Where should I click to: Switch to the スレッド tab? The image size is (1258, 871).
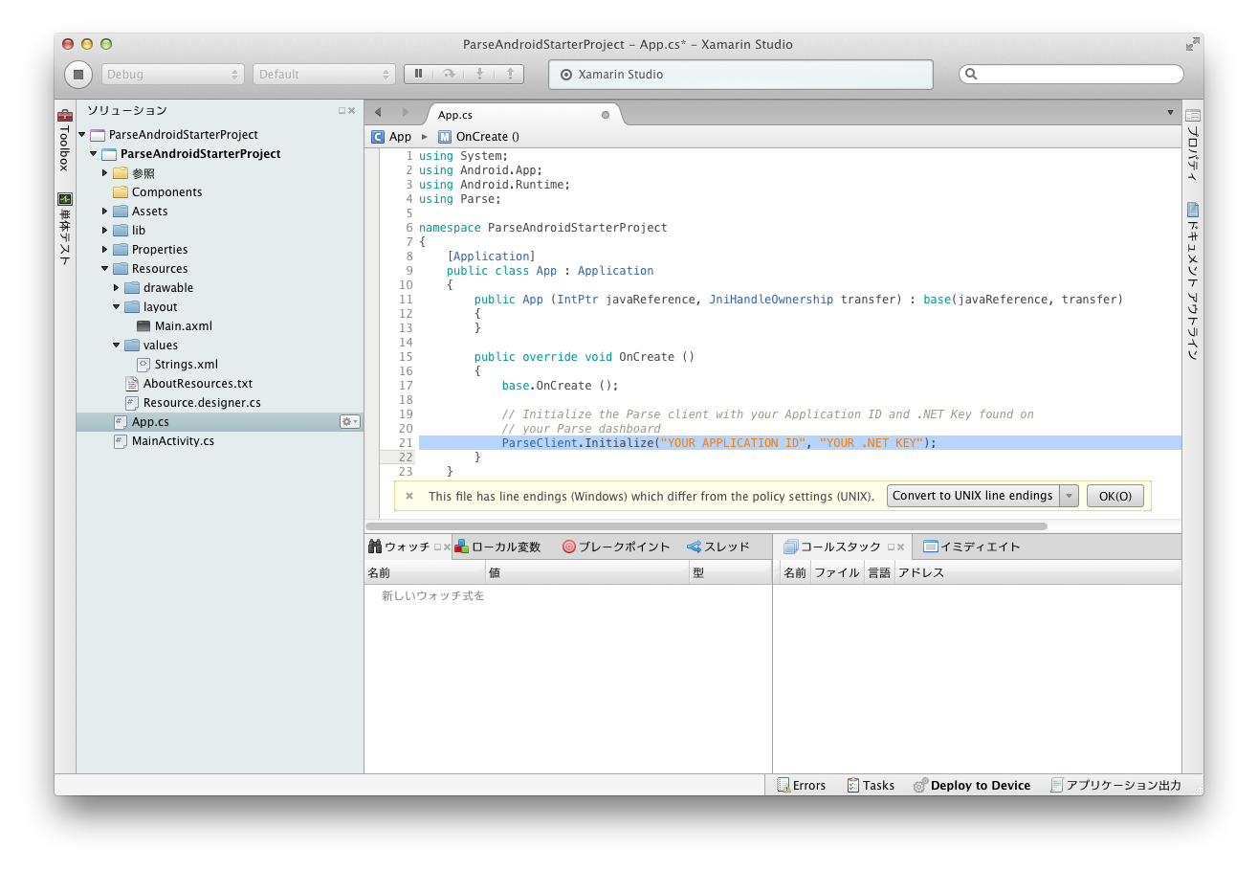pyautogui.click(x=718, y=547)
